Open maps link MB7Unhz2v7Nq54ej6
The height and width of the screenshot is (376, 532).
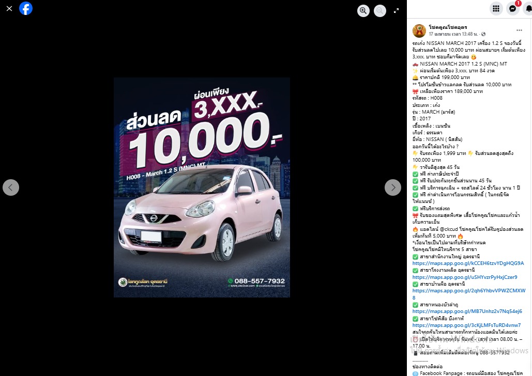click(467, 311)
